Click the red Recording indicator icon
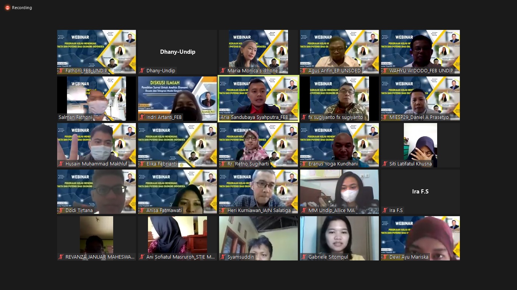Viewport: 517px width, 290px height. pyautogui.click(x=7, y=8)
